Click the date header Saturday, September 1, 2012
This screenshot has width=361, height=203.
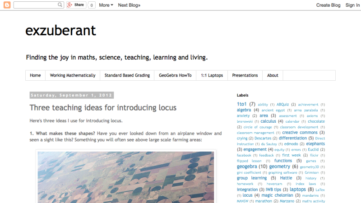72,95
